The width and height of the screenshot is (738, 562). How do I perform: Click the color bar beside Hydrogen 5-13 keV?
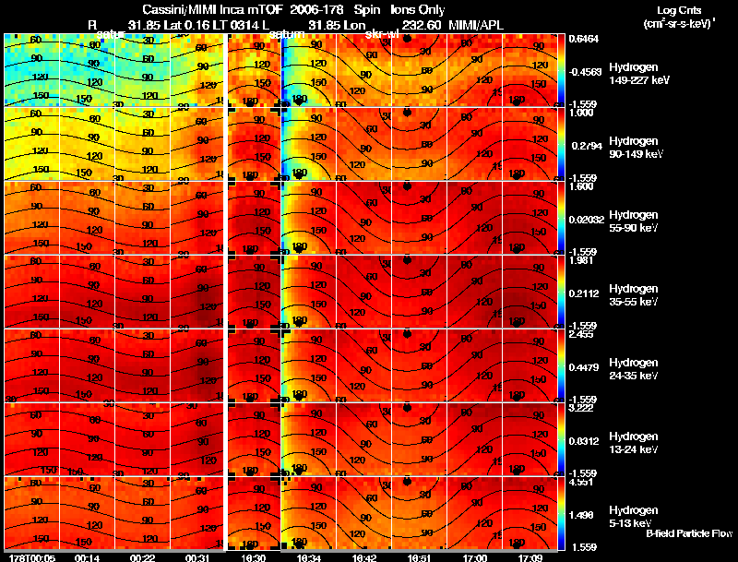pos(561,513)
